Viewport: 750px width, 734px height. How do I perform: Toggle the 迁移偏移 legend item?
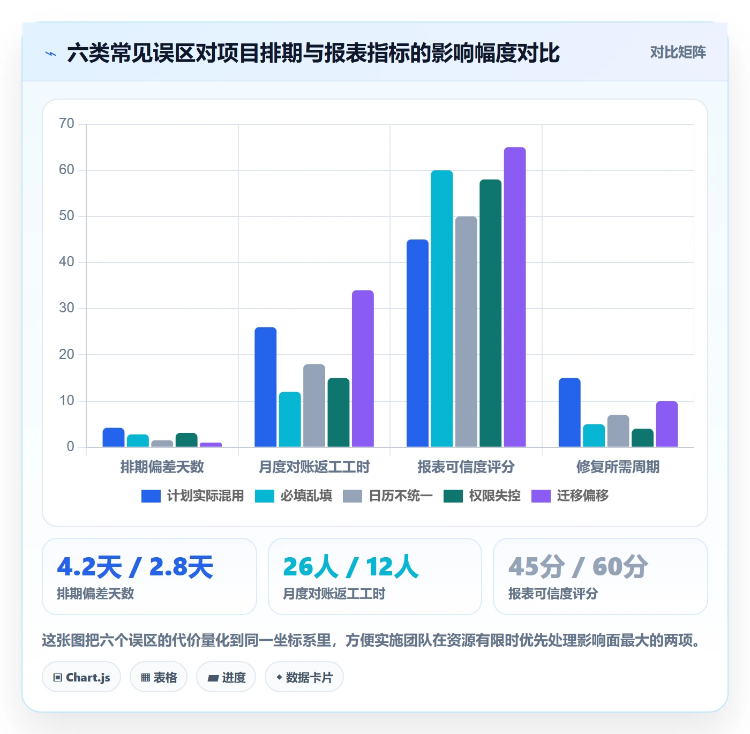(569, 496)
